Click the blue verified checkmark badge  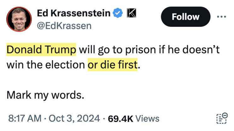[118, 13]
